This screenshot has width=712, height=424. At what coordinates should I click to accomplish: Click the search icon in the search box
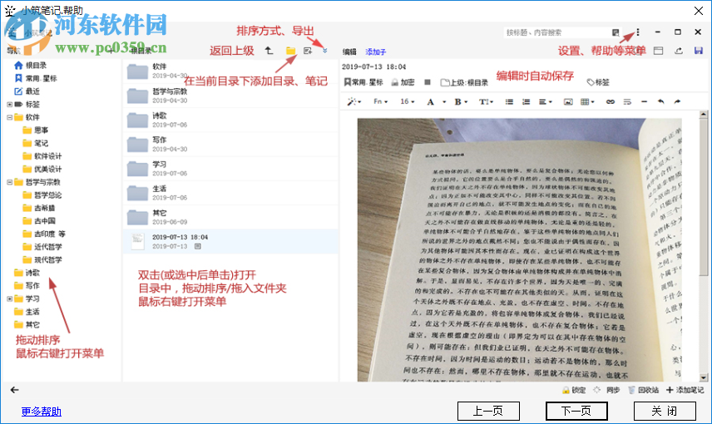(616, 32)
